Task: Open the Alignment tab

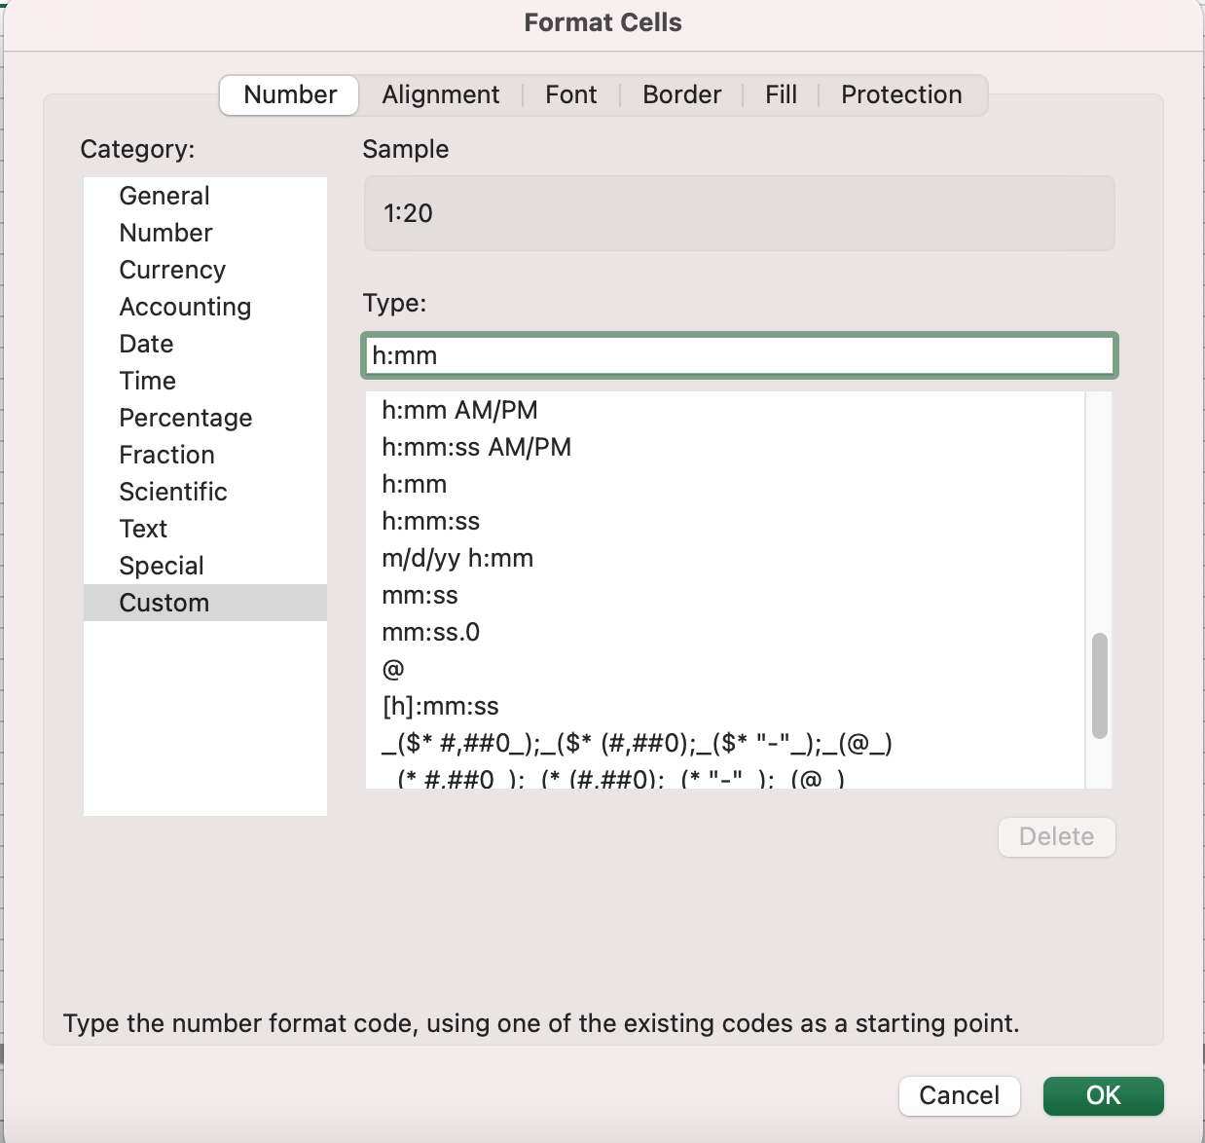Action: (440, 94)
